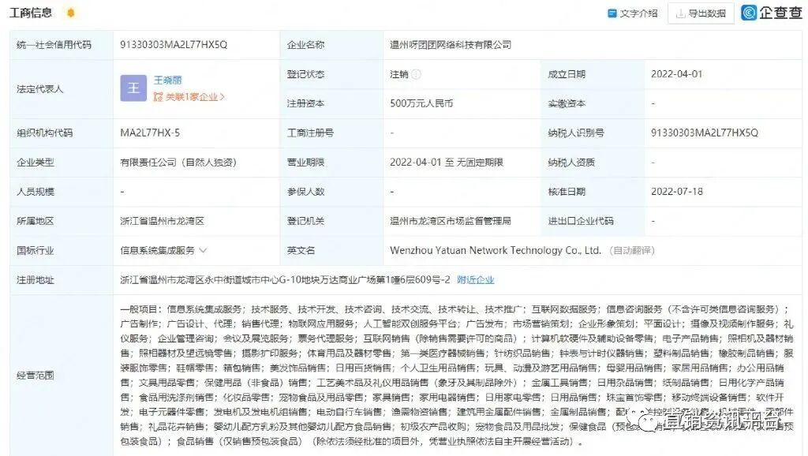Screen dimensions: 808x456
Task: Click the download icon in 导出数据 button
Action: [x=680, y=13]
